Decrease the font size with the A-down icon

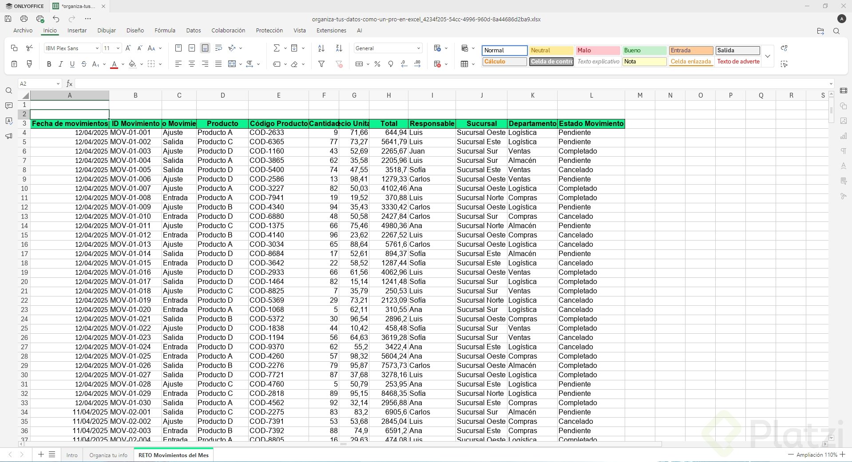point(139,48)
